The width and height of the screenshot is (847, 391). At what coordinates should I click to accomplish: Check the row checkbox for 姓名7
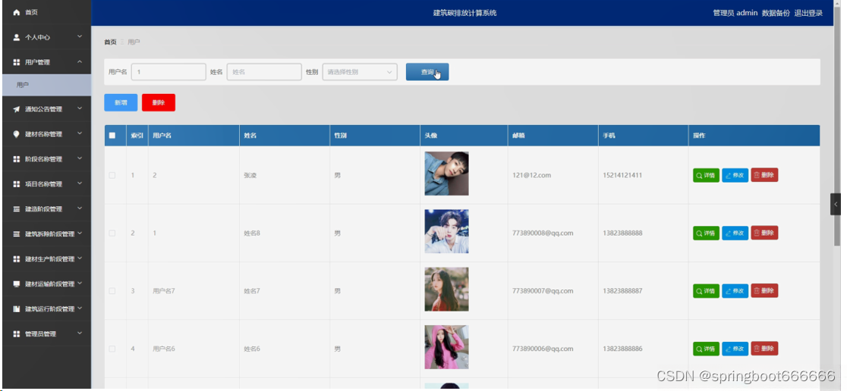coord(112,291)
